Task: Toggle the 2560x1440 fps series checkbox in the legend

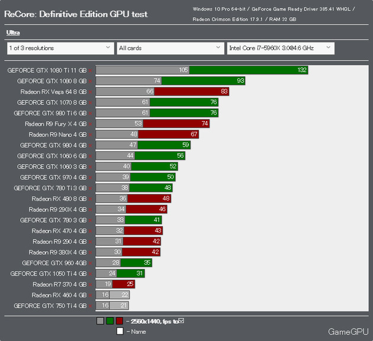Action: (x=181, y=321)
